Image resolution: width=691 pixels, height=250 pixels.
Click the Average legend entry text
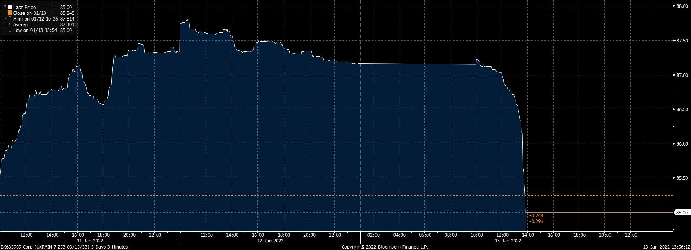coord(22,24)
